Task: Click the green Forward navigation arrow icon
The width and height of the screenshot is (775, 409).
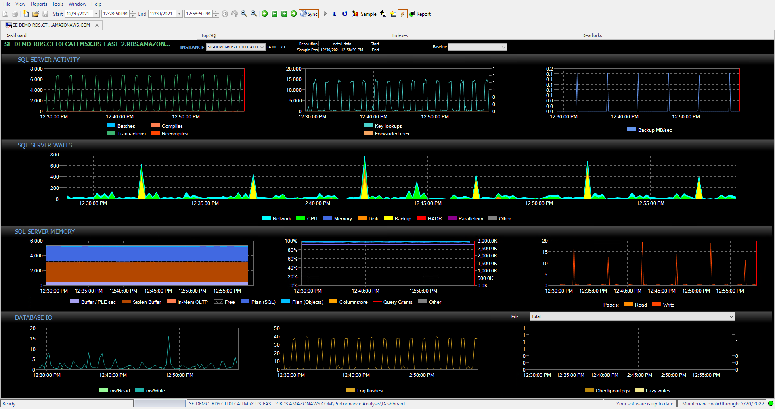Action: 284,13
